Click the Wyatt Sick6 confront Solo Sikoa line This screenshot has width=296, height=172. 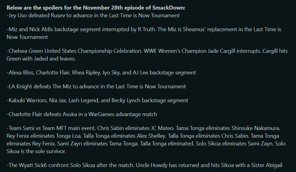click(144, 166)
